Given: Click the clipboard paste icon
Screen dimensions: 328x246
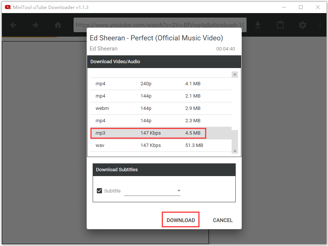Looking at the screenshot, I should (280, 25).
